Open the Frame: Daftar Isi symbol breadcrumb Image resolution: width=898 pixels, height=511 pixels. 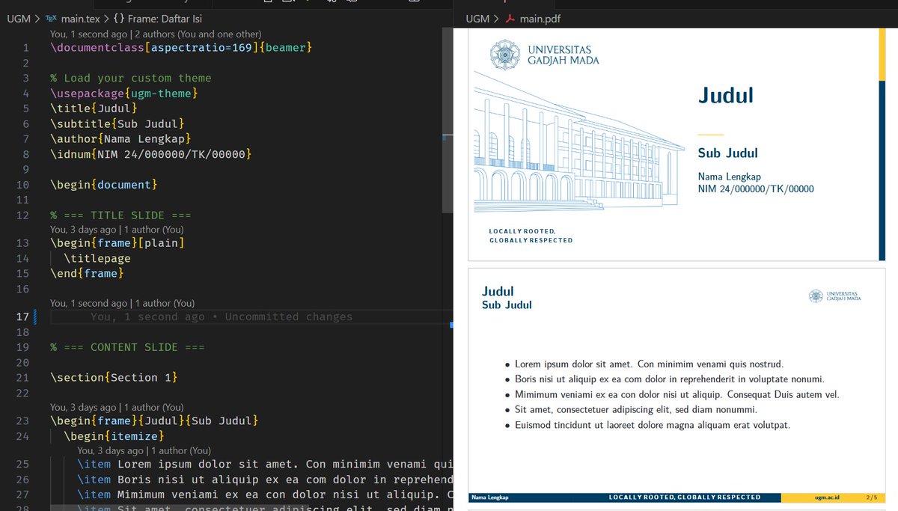(x=166, y=19)
